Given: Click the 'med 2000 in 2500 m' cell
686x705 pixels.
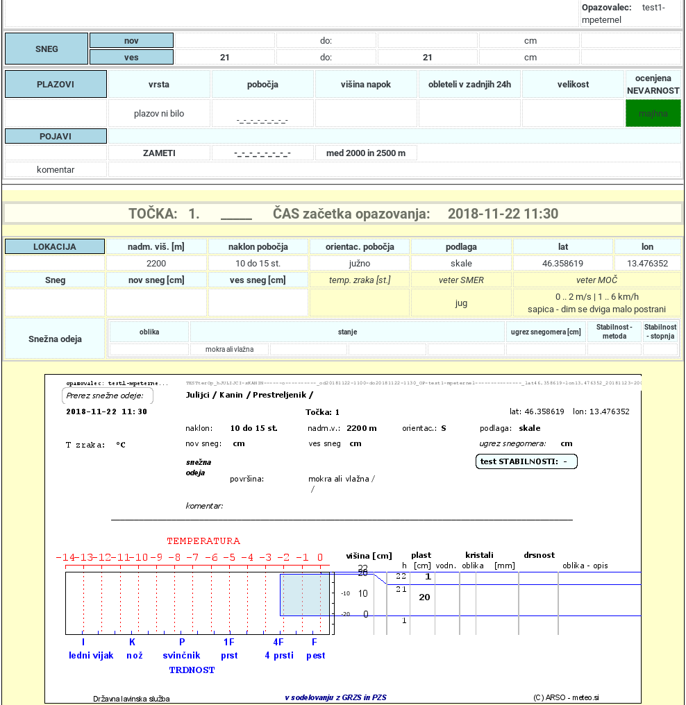Looking at the screenshot, I should (366, 153).
